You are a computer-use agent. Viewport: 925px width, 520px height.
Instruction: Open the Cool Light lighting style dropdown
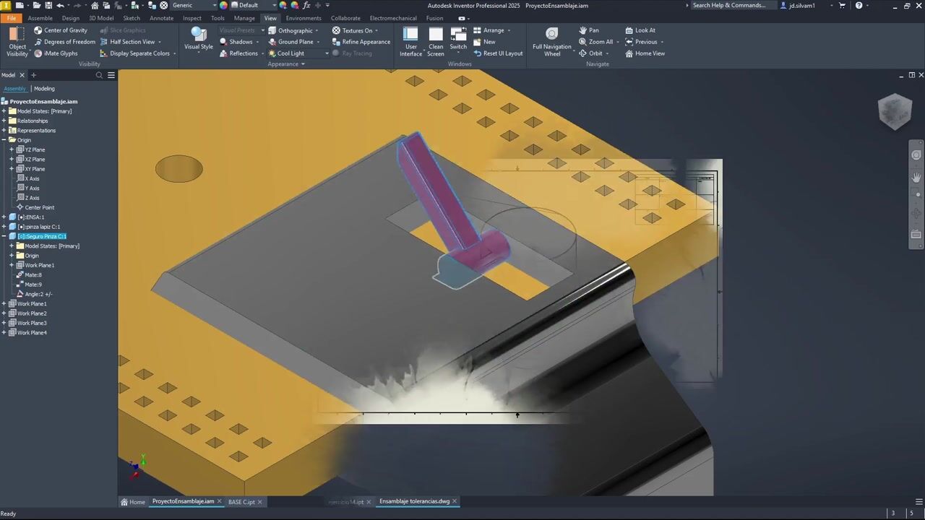tap(327, 53)
